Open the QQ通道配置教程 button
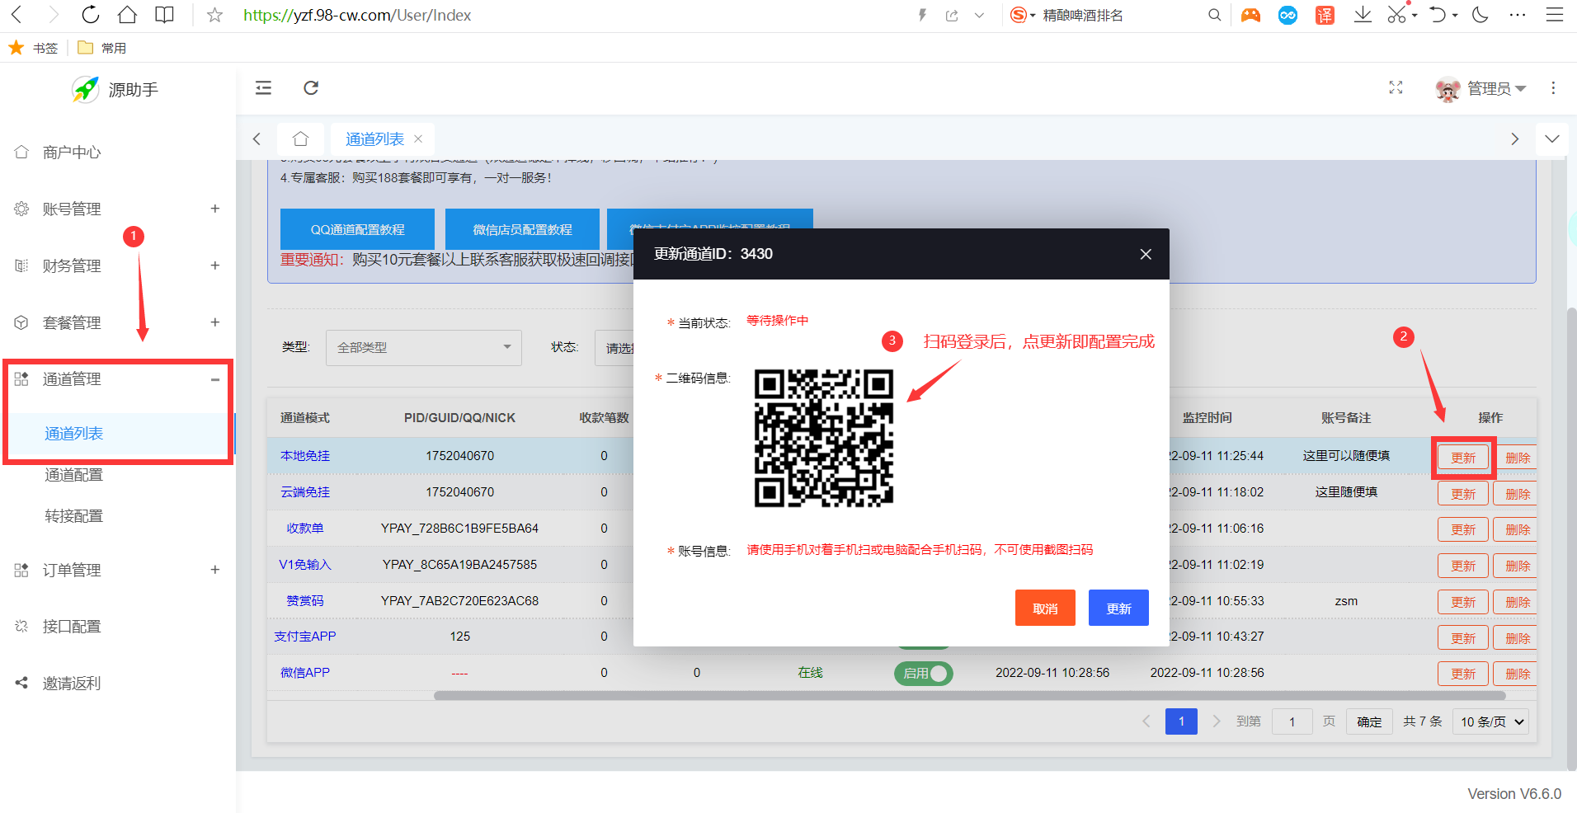 [357, 229]
